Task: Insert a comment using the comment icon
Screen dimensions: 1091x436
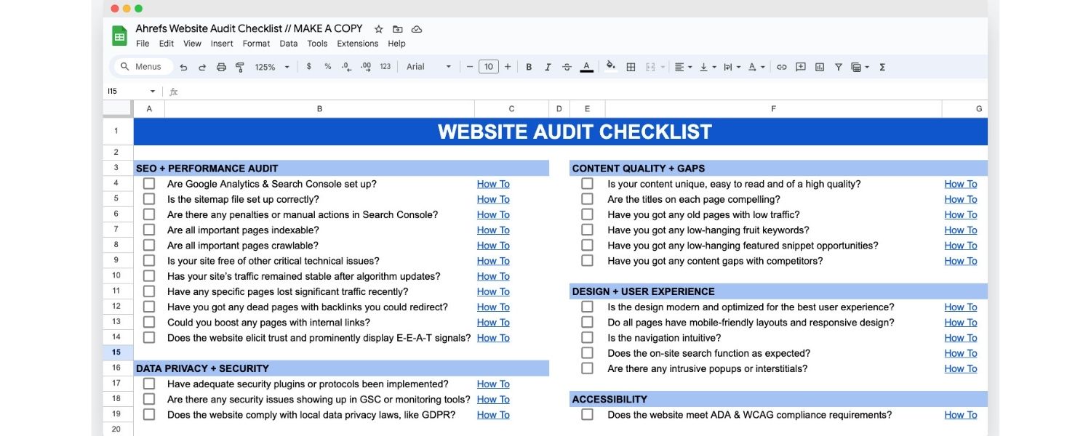Action: tap(800, 66)
